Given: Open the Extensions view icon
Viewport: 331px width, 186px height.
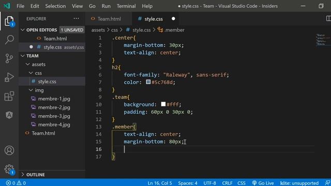Looking at the screenshot, I should point(9,96).
